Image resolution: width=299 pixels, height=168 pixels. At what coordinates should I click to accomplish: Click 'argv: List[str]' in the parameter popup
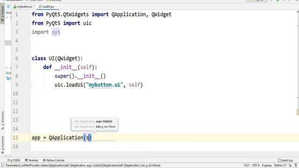(104, 121)
